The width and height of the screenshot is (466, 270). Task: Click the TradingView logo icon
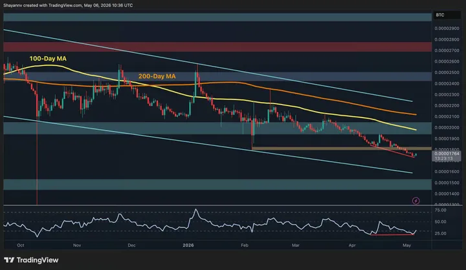tap(9, 260)
